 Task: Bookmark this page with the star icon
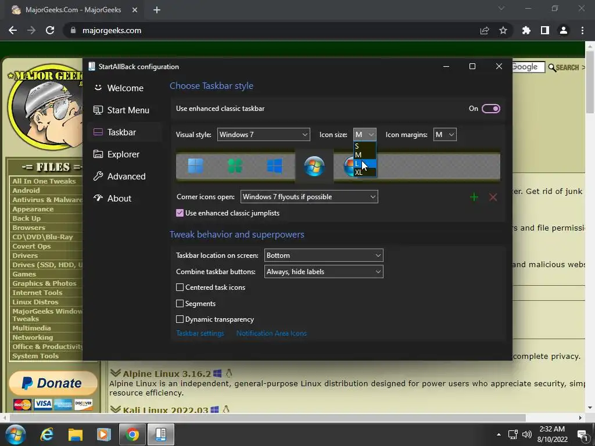pyautogui.click(x=503, y=30)
